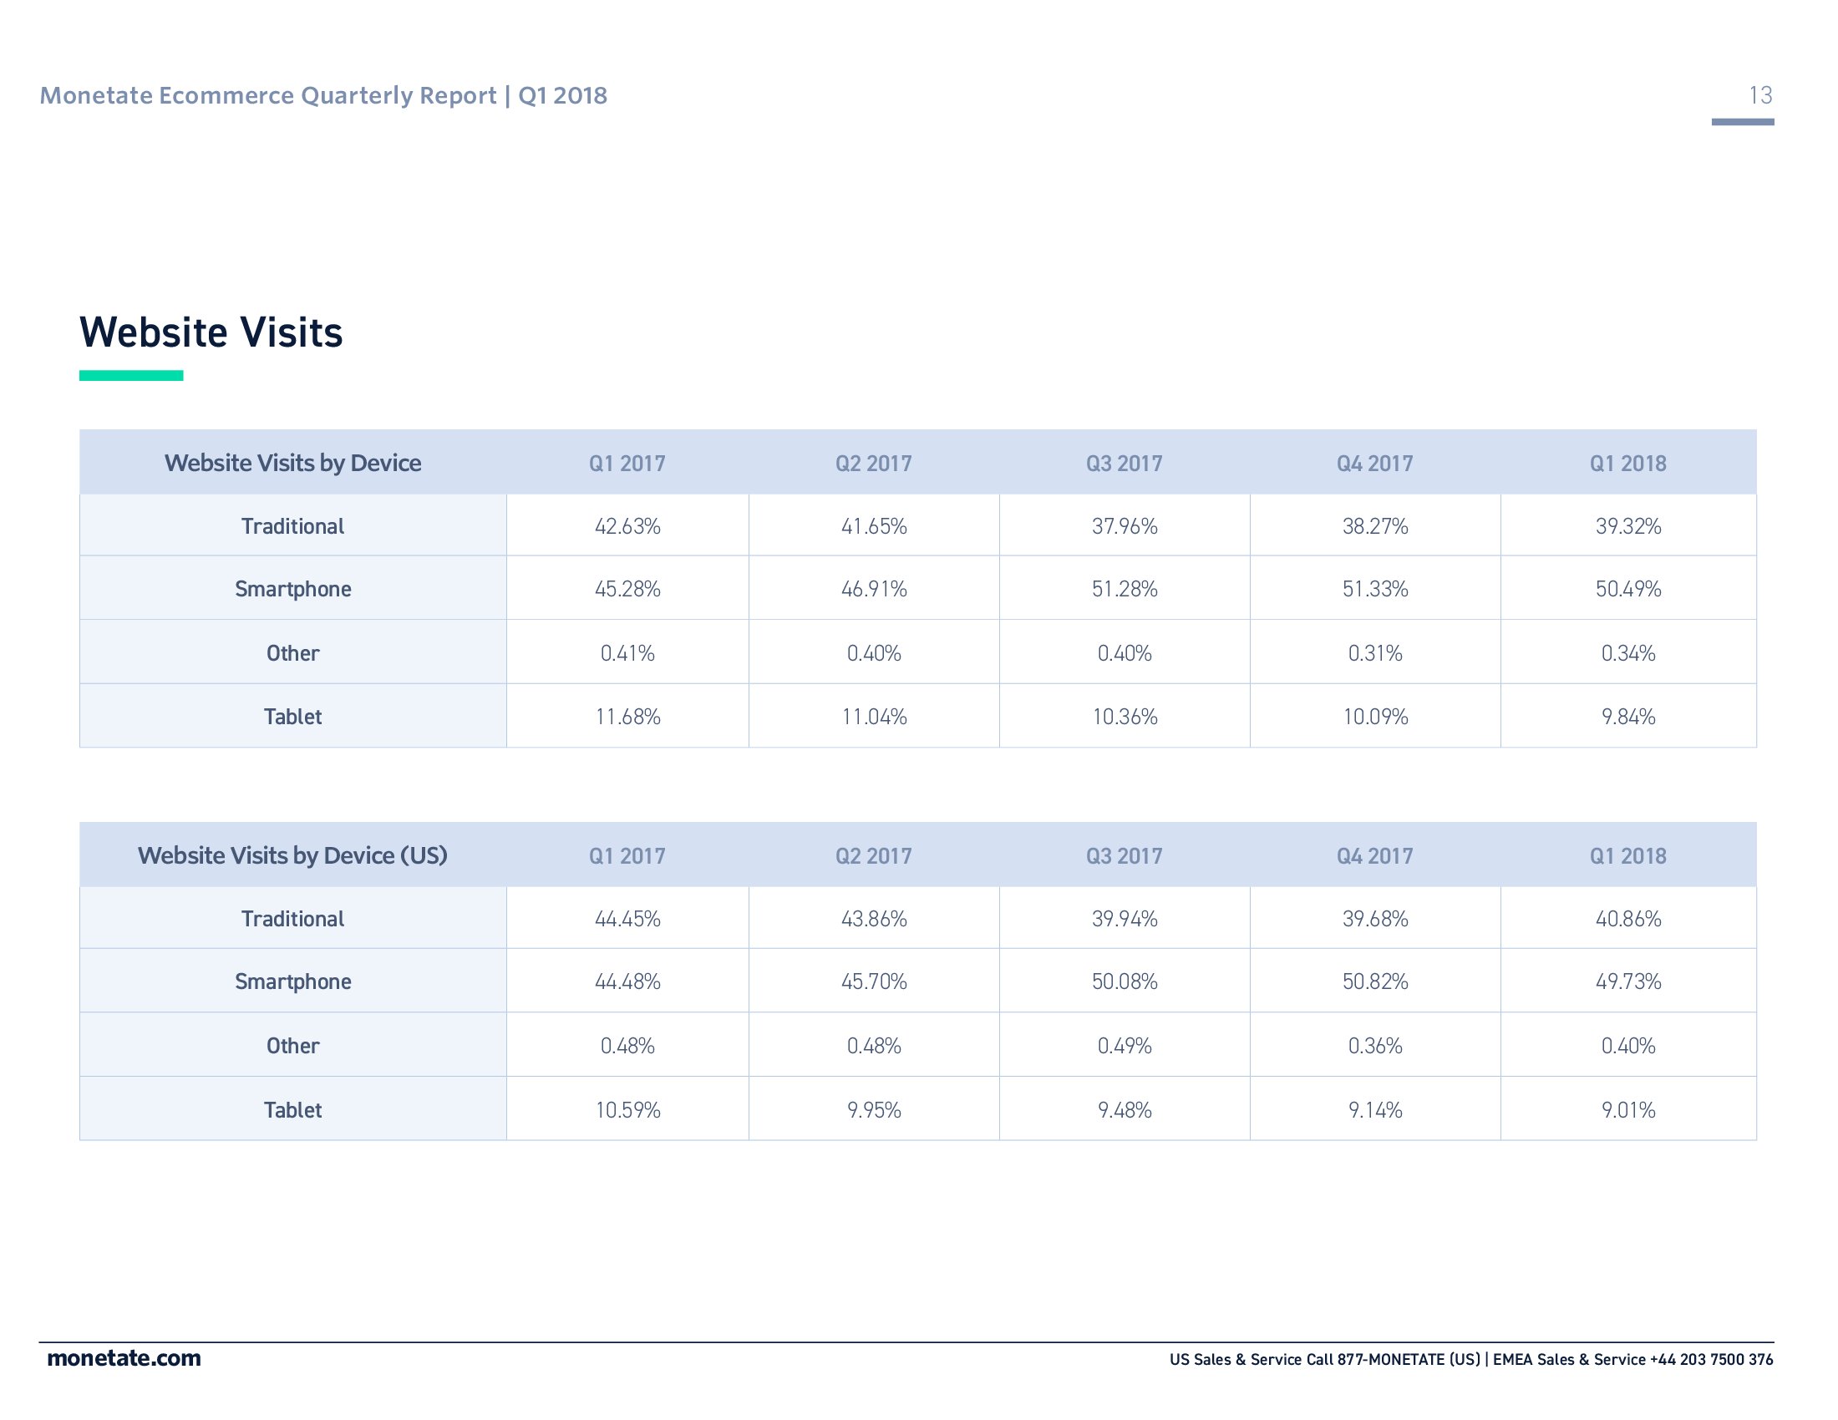1838x1420 pixels.
Task: Select the 50.82% cell in US table
Action: click(1374, 981)
